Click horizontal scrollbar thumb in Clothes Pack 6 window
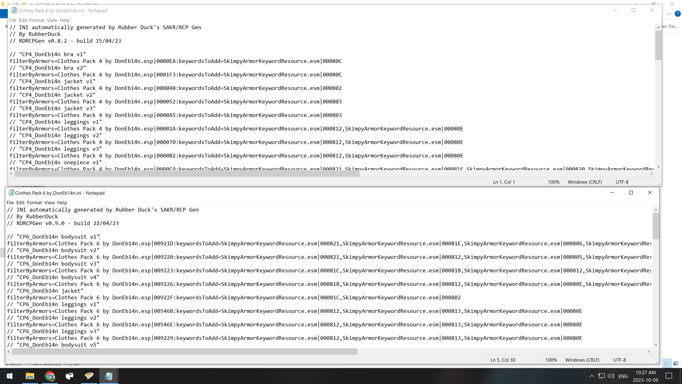The image size is (682, 384). (x=184, y=351)
